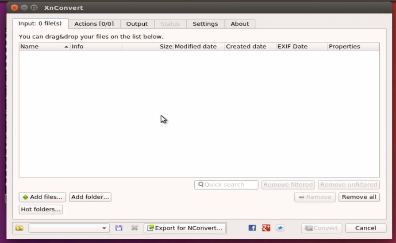Click the Add folder button
Image resolution: width=396 pixels, height=243 pixels.
click(x=90, y=197)
